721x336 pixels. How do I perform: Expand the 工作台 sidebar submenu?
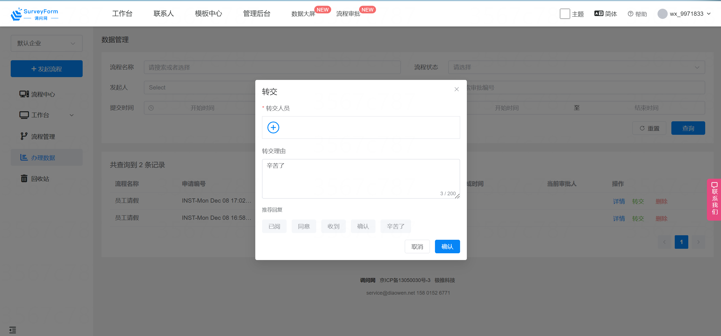coord(72,115)
